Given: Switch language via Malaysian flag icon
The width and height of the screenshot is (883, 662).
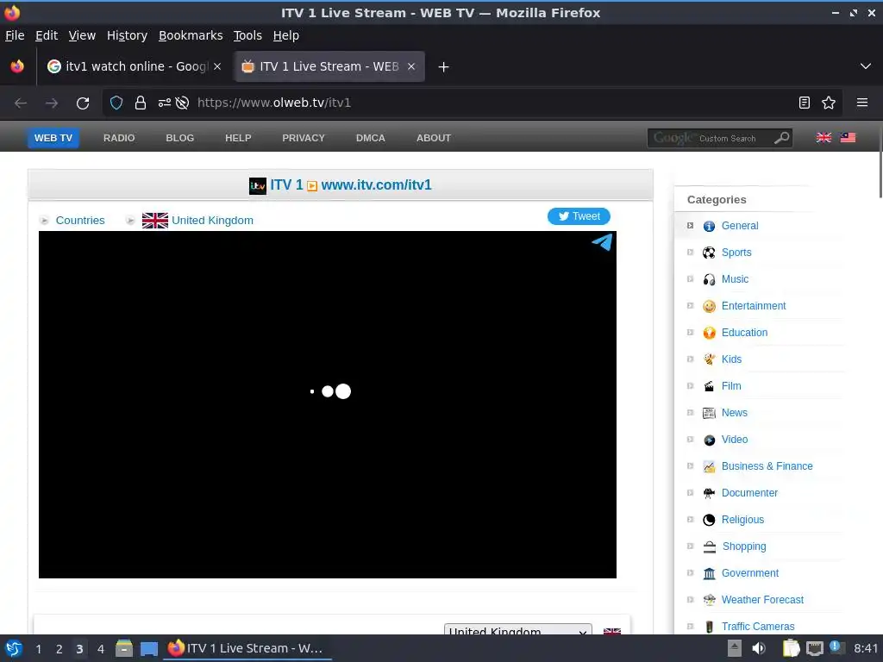Looking at the screenshot, I should 848,138.
